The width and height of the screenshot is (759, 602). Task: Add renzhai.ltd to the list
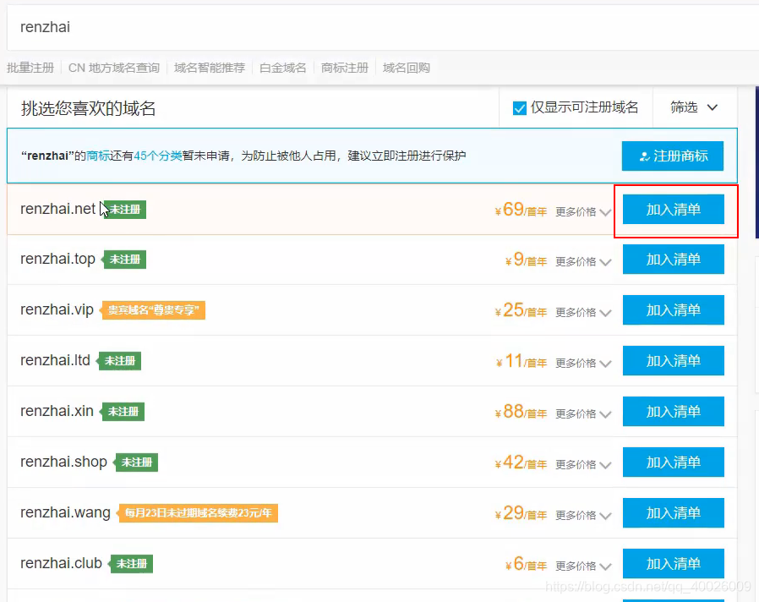(x=674, y=361)
